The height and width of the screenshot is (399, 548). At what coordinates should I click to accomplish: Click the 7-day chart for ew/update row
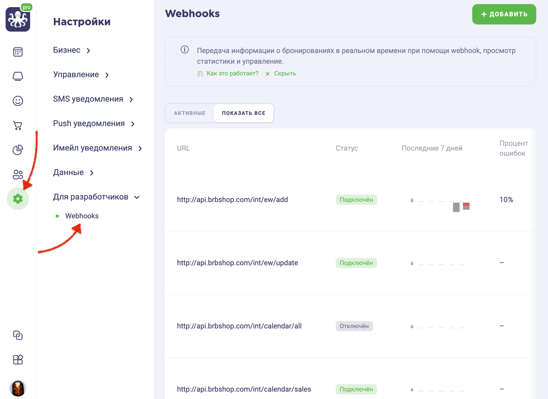pos(440,263)
